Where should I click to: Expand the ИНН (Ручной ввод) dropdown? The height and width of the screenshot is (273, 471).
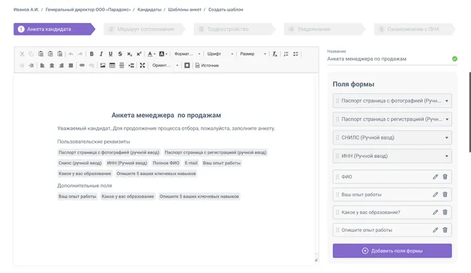(447, 156)
